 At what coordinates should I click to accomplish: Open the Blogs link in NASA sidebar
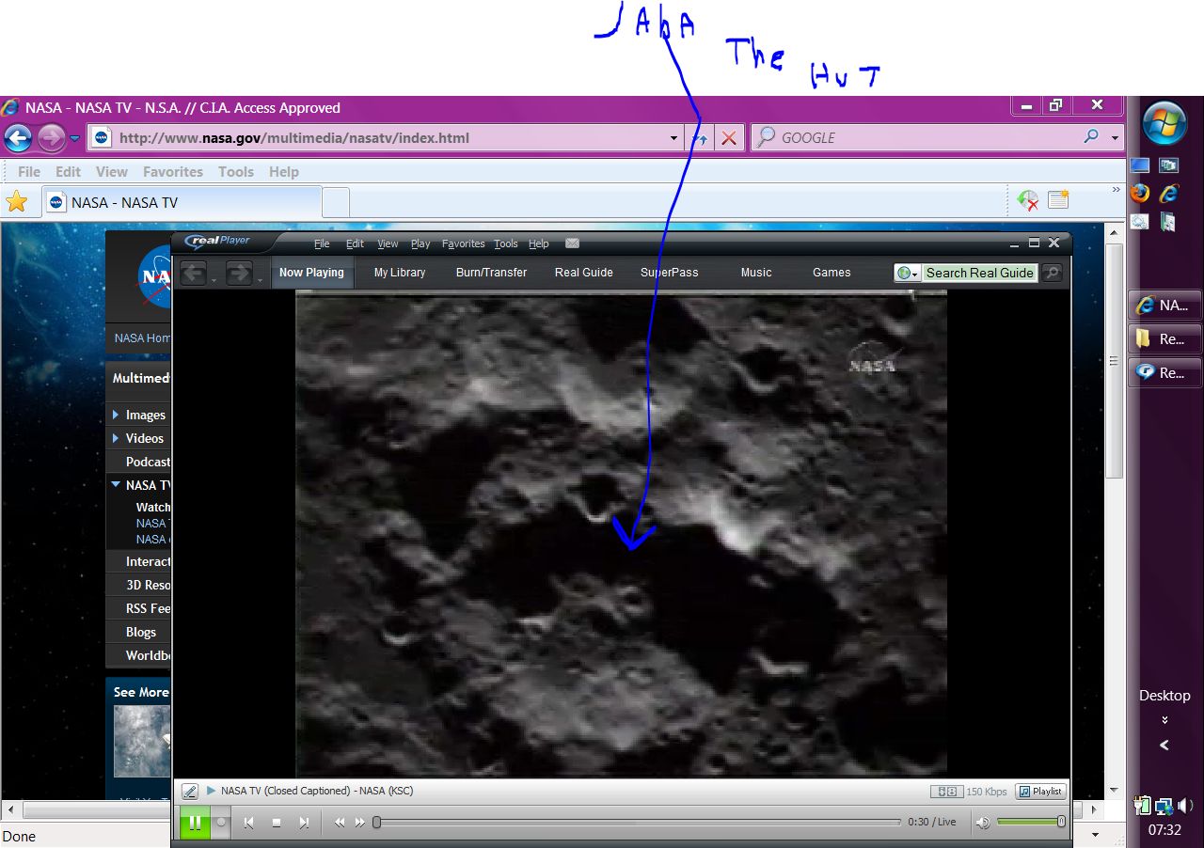tap(141, 632)
